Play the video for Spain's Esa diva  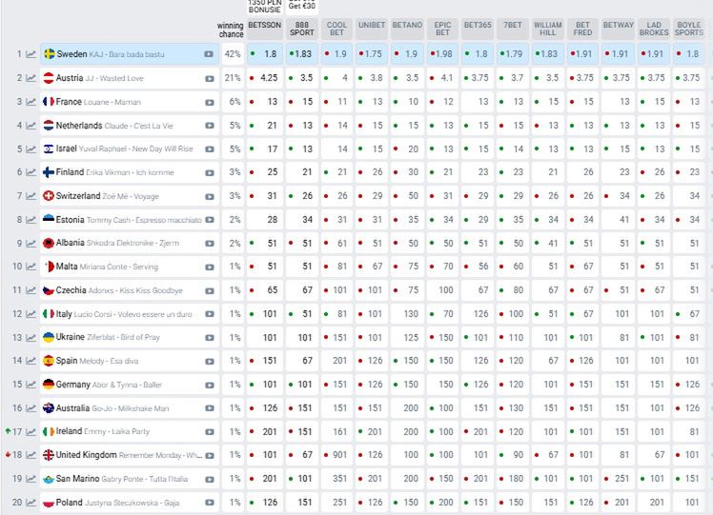[x=209, y=362]
